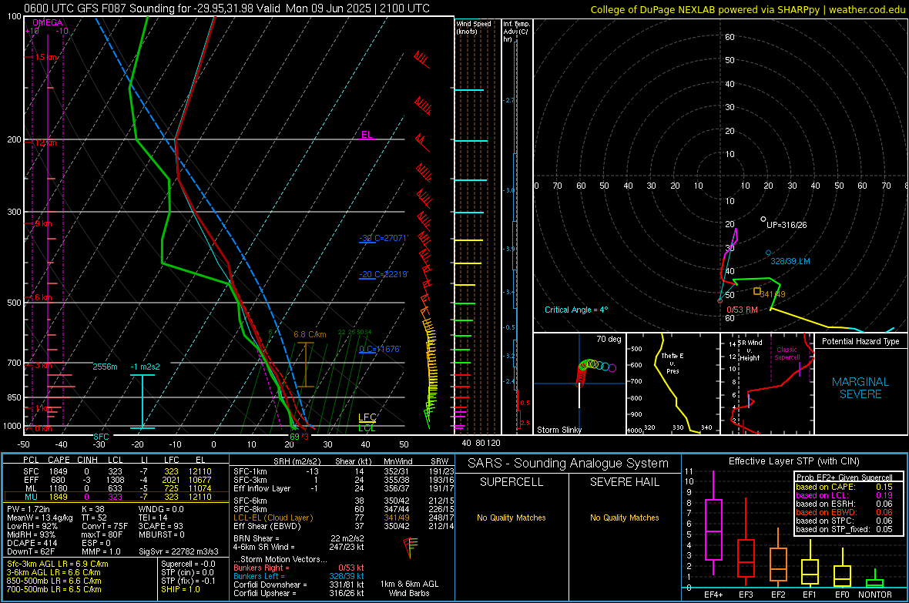Click the 328/39 LM hodograph label
The width and height of the screenshot is (909, 603).
790,262
